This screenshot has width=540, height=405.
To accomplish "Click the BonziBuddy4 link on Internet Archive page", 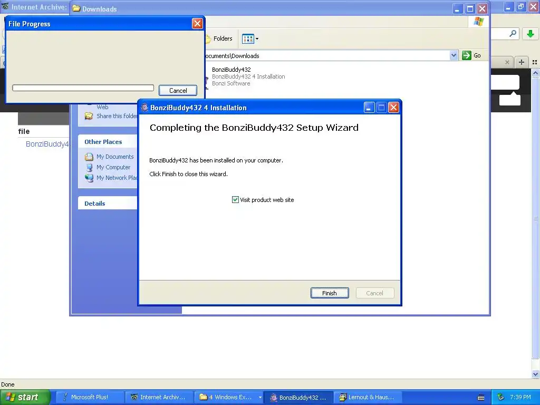I will 47,144.
